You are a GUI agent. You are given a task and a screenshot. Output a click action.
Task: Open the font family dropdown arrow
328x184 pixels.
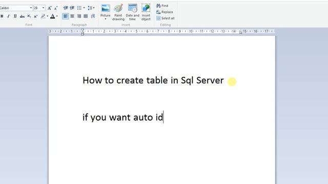pyautogui.click(x=31, y=8)
